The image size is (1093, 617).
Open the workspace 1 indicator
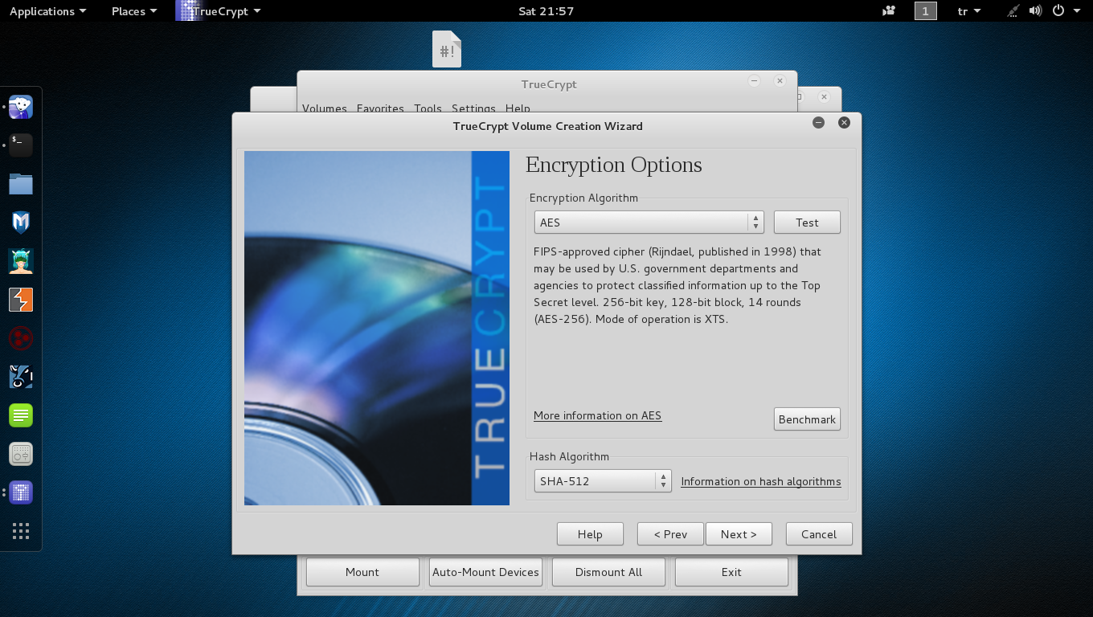[x=926, y=11]
